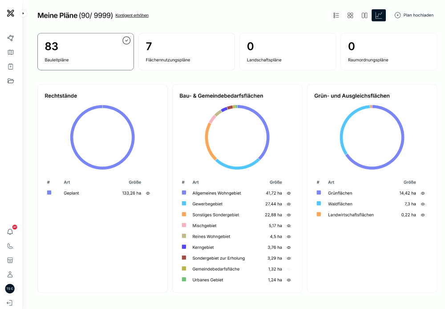Click the Sondergebiet zur Erholung label
The height and width of the screenshot is (309, 445).
pos(218,258)
